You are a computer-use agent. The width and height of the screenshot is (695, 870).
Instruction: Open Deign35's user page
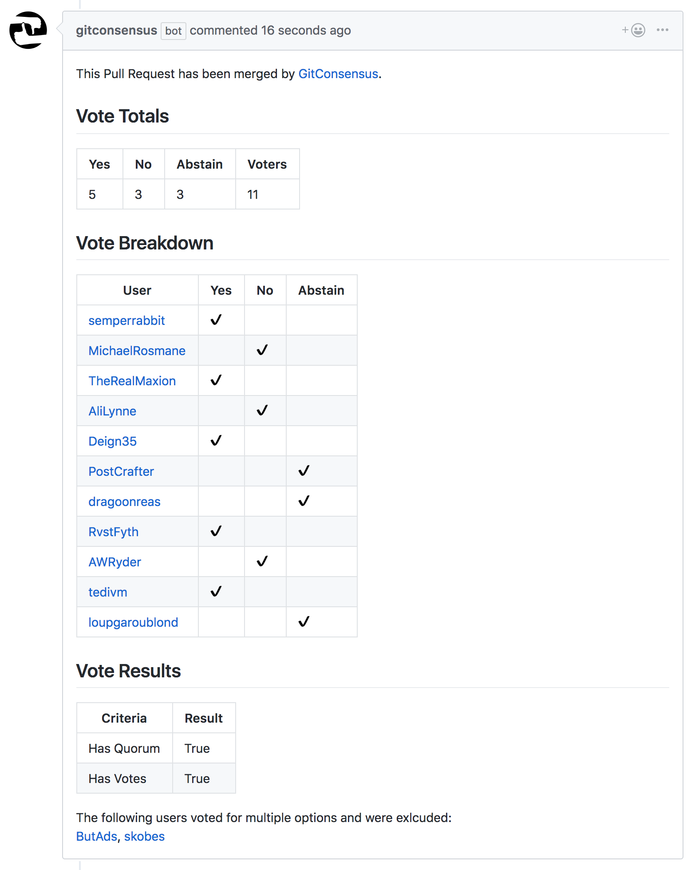113,441
